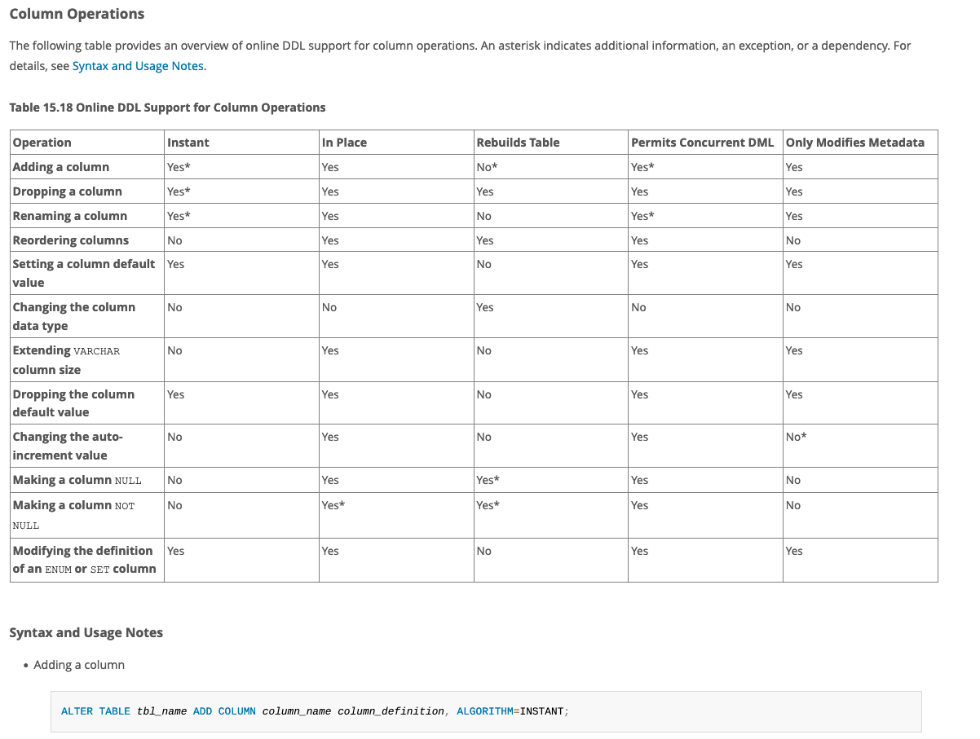
Task: Click Changing the column data type label
Action: click(x=74, y=316)
